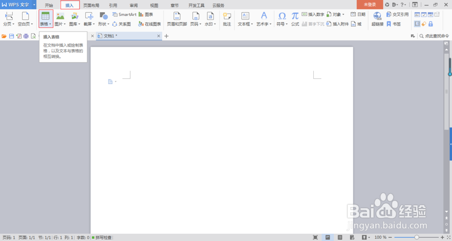Click 插入数字 insert number
Screen dimensions: 452x241
[x=313, y=14]
